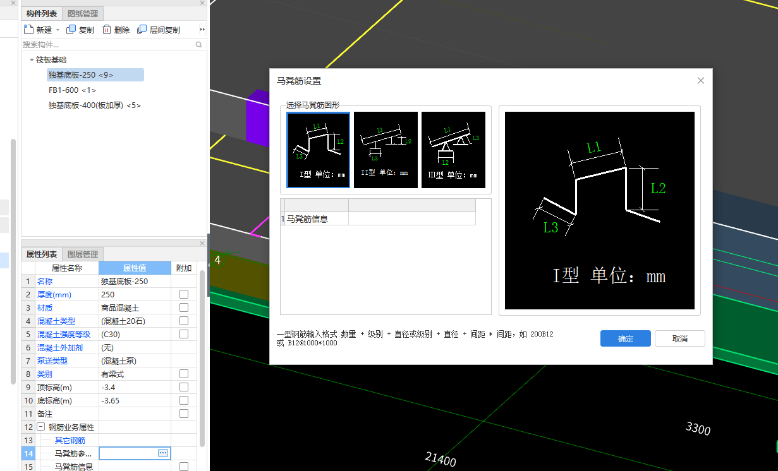Toggle 附加 checkbox for 马凳筋信息 row
This screenshot has height=471, width=778.
(x=183, y=467)
